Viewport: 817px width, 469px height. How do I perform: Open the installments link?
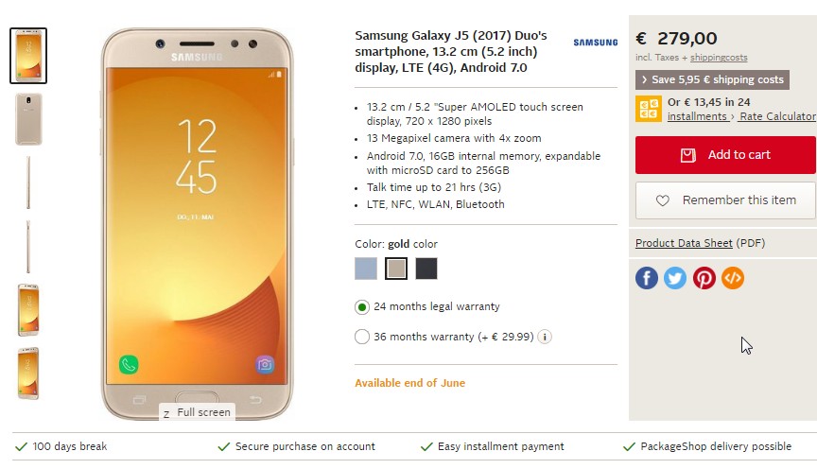pos(697,116)
